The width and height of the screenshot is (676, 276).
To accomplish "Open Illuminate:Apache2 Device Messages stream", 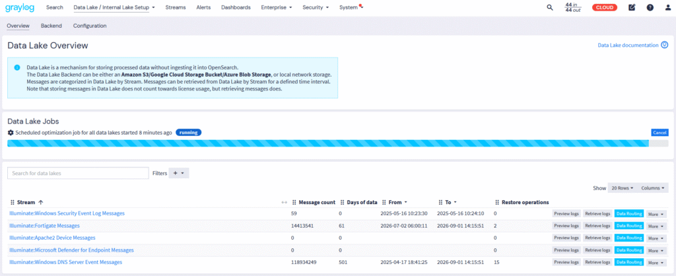I will [52, 238].
